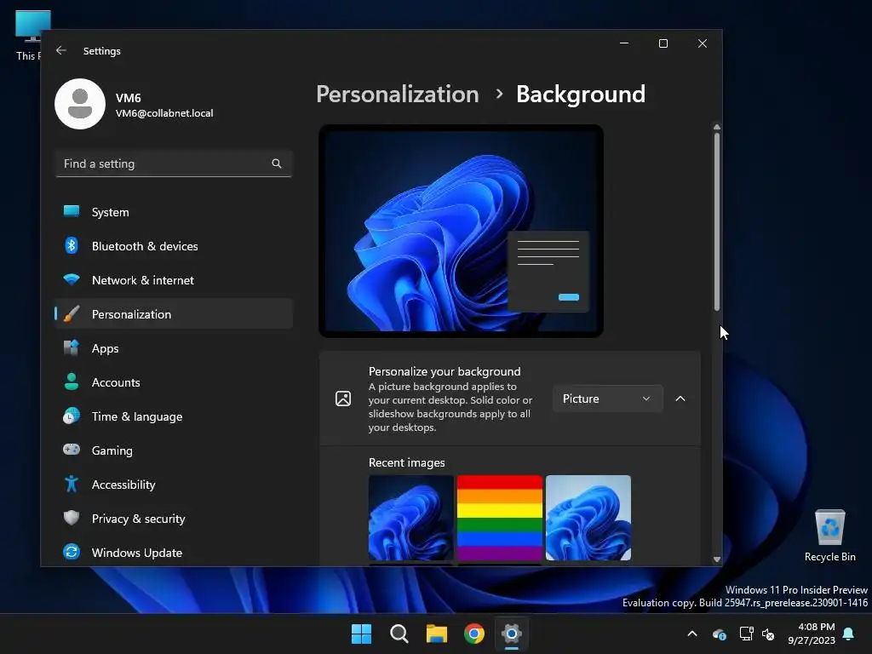This screenshot has width=872, height=654.
Task: Open the Gaming settings page
Action: click(x=174, y=450)
